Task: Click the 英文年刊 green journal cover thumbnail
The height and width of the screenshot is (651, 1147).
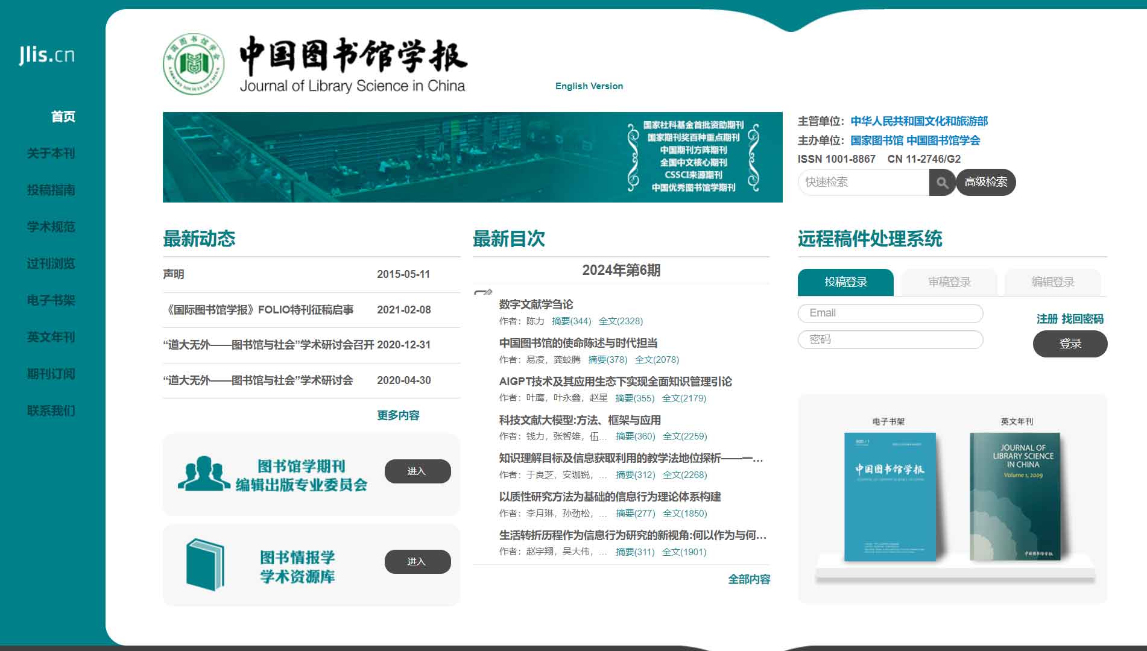Action: point(1015,497)
